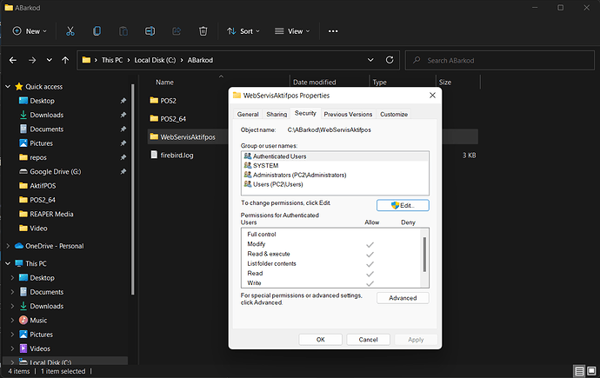Go back with the left arrow
Image resolution: width=600 pixels, height=378 pixels.
coord(13,60)
